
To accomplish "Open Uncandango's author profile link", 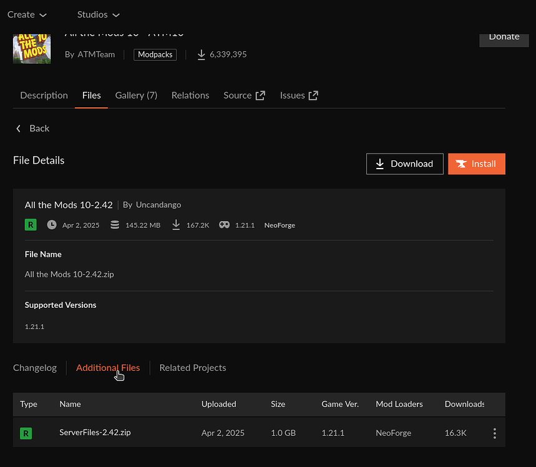I will click(158, 204).
